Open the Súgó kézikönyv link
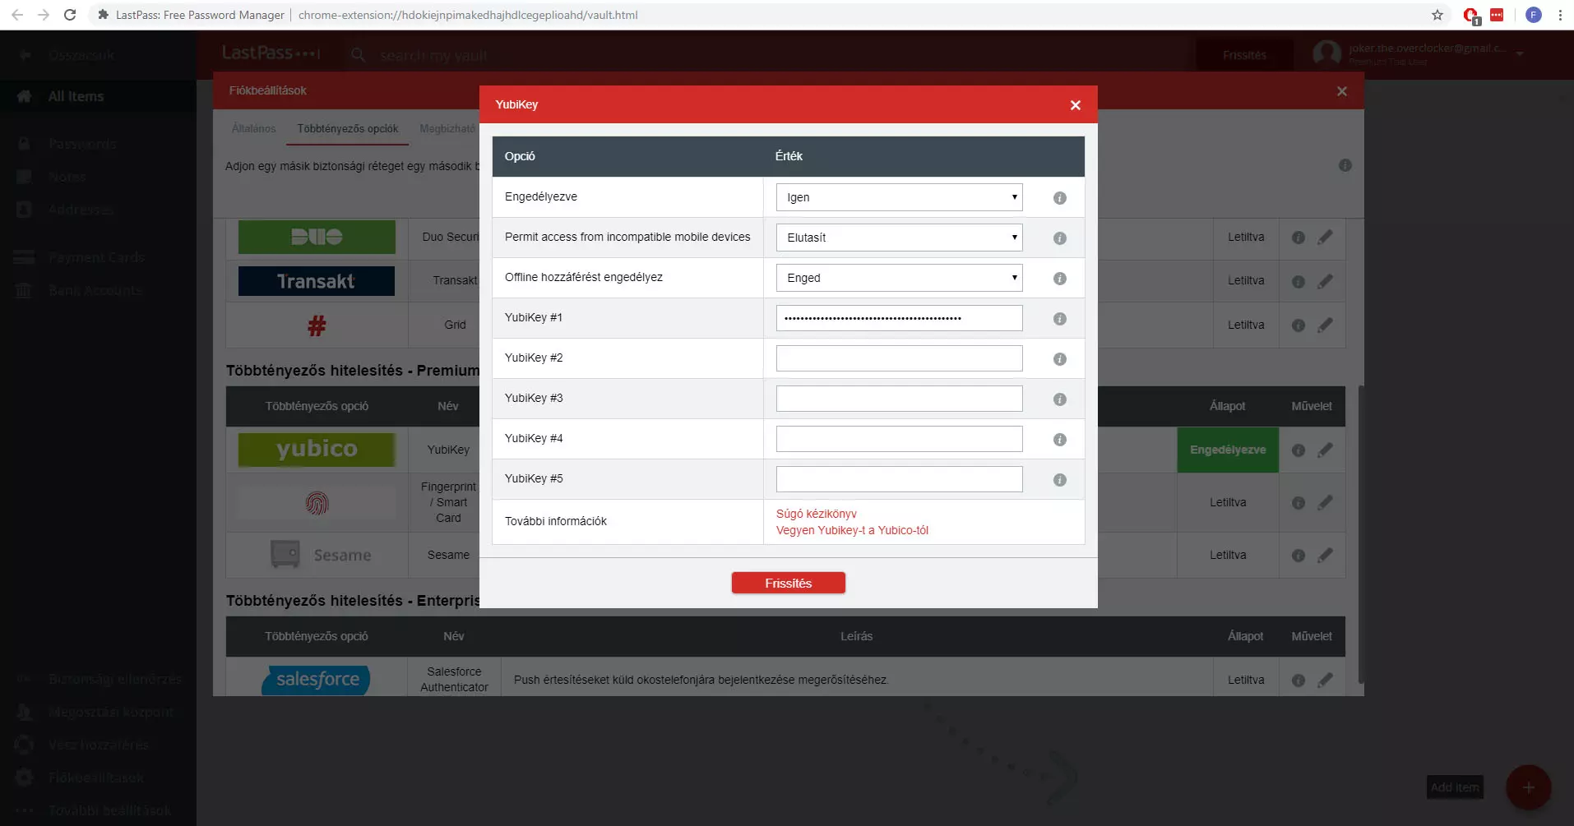 pyautogui.click(x=816, y=514)
